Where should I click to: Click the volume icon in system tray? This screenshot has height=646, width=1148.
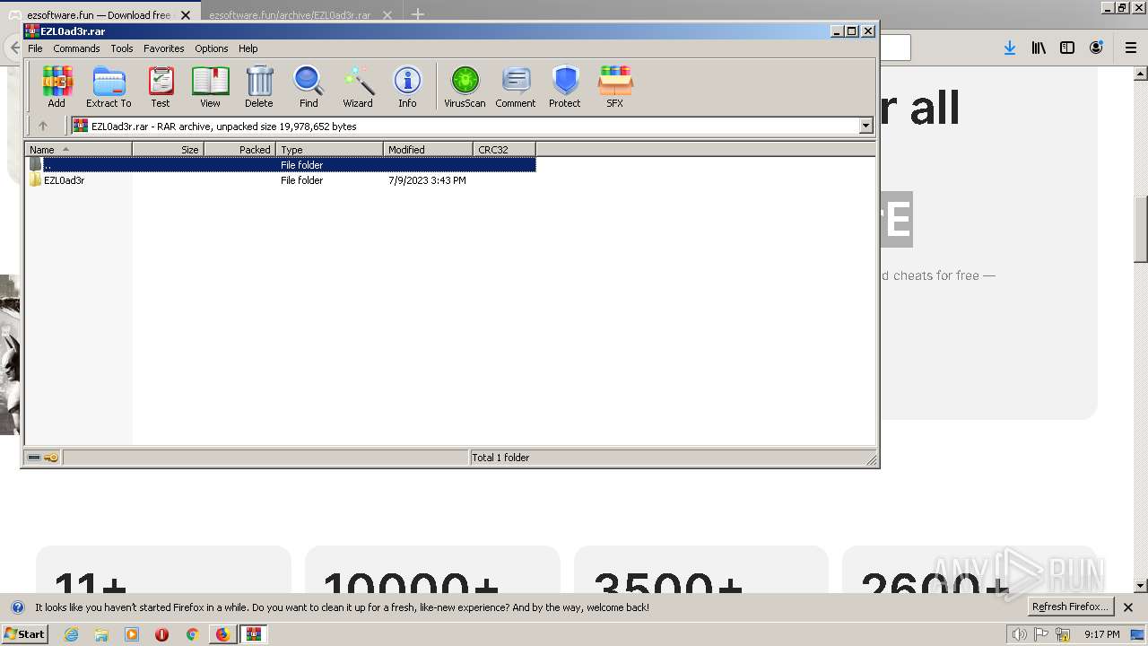1019,634
